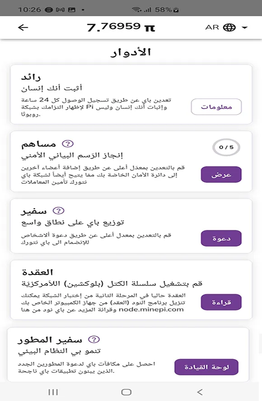Open language selector globe icon
The width and height of the screenshot is (262, 401).
[x=229, y=28]
